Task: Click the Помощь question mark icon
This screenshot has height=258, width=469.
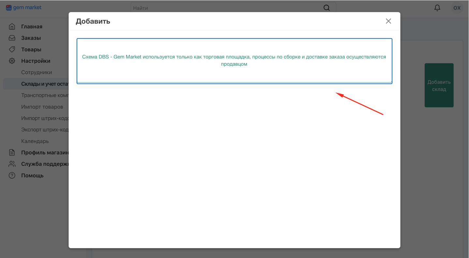Action: 12,175
